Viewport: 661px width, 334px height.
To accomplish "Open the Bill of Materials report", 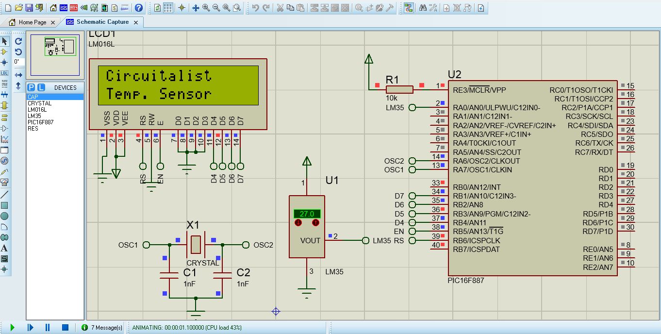I will click(114, 7).
